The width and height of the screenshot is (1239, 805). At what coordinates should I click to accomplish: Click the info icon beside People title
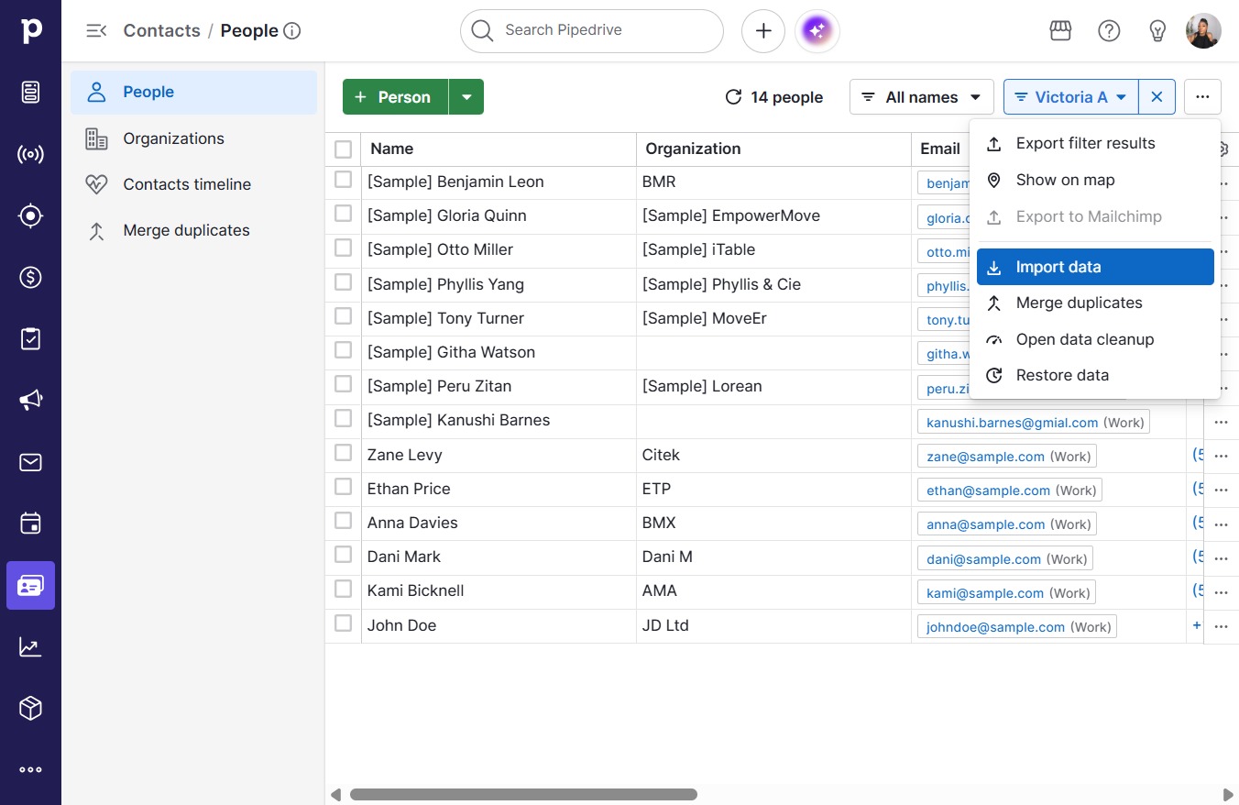pos(292,31)
